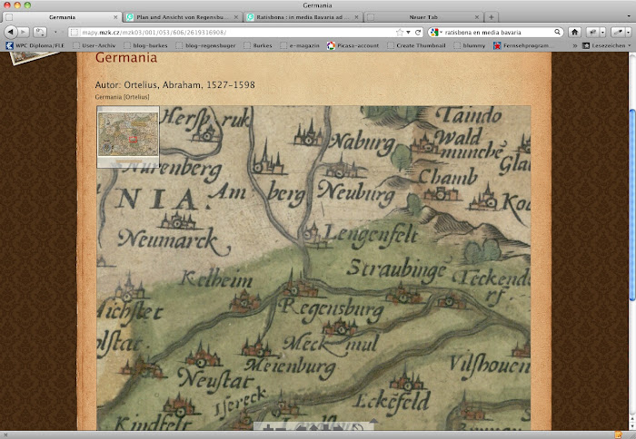Click the map overview thumbnail
The image size is (636, 439).
(x=127, y=137)
